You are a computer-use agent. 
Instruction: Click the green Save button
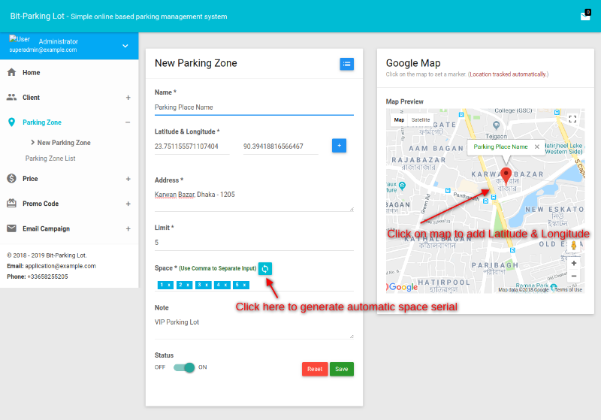pos(341,369)
